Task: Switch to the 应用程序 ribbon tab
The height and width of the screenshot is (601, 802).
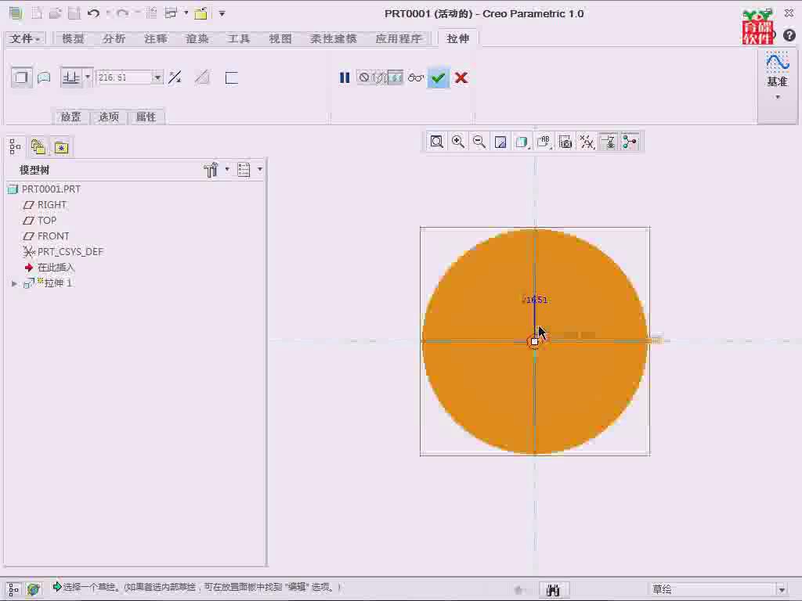Action: (399, 38)
